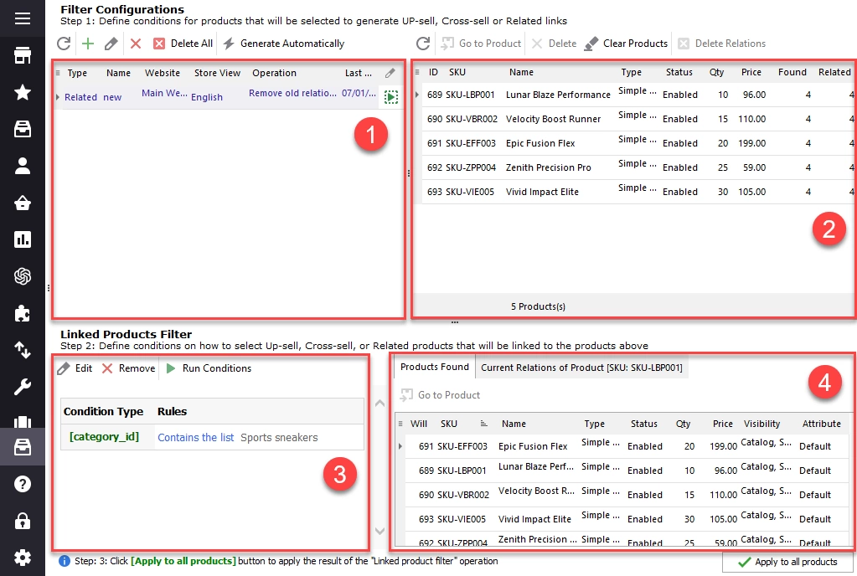Click Apply to all products button
This screenshot has width=857, height=576.
click(787, 562)
